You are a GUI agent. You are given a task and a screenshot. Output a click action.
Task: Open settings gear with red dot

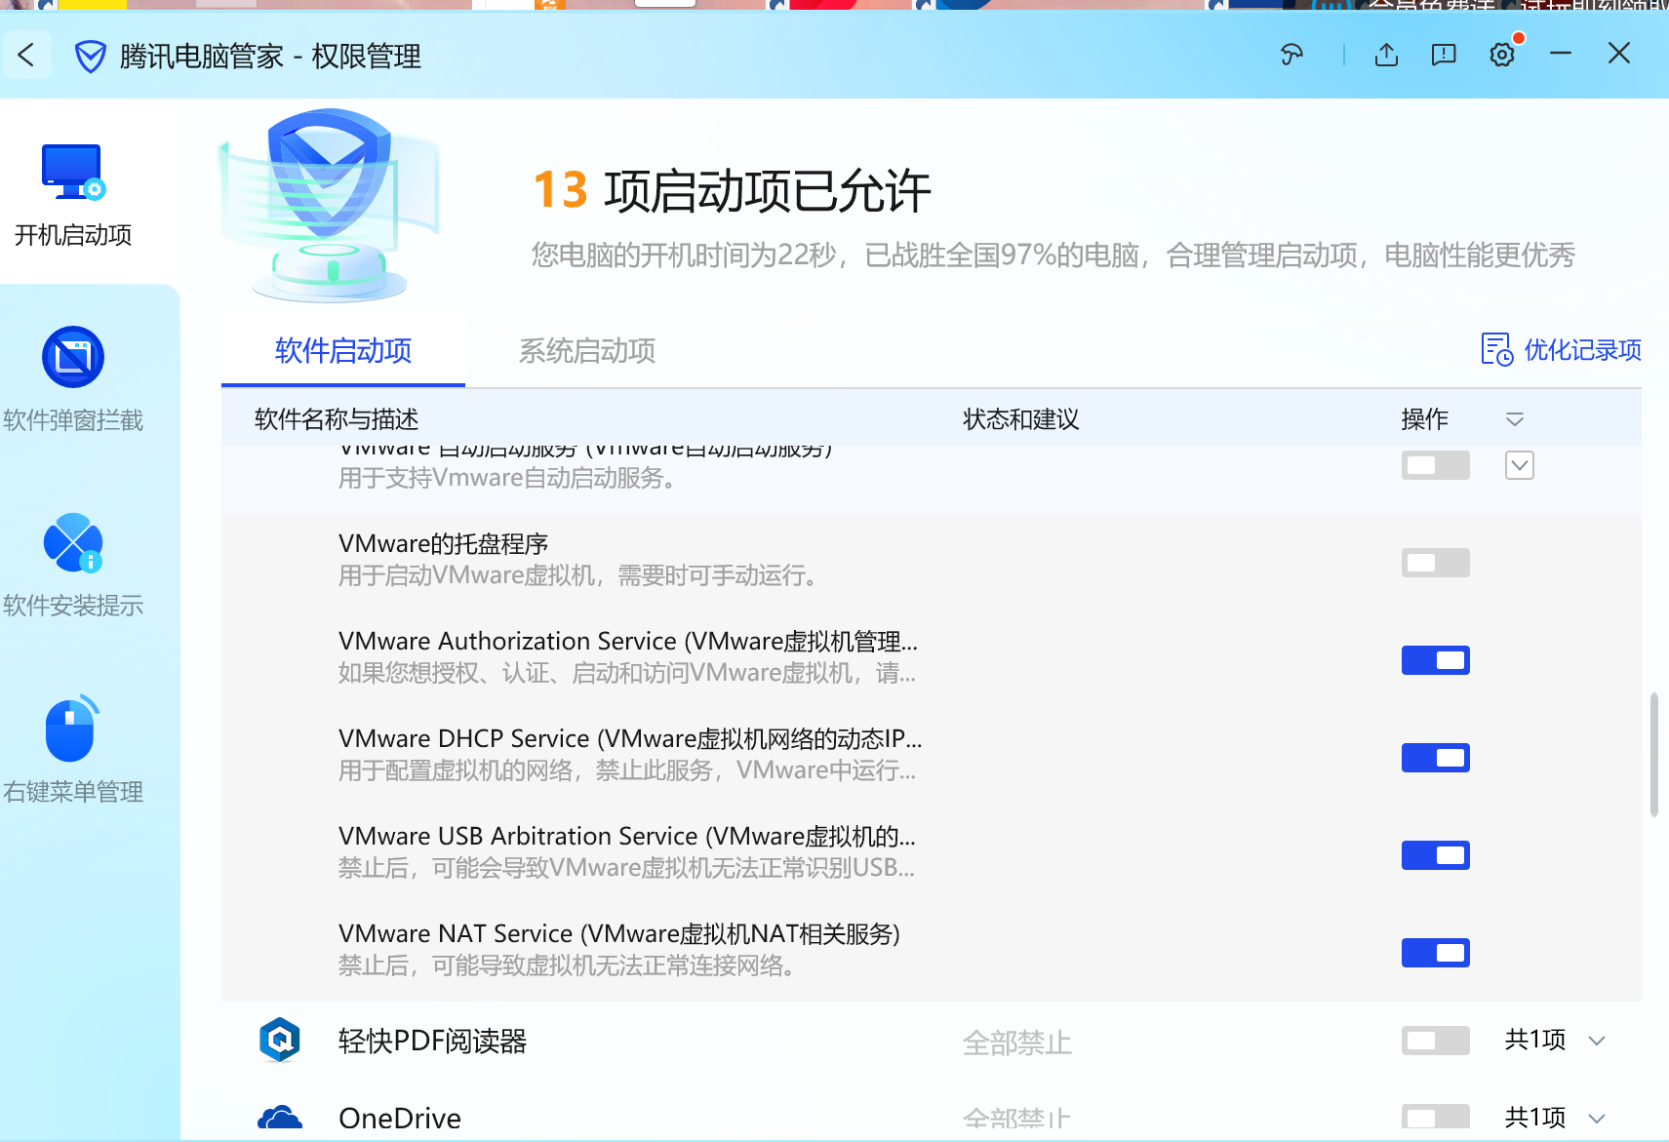pos(1503,54)
